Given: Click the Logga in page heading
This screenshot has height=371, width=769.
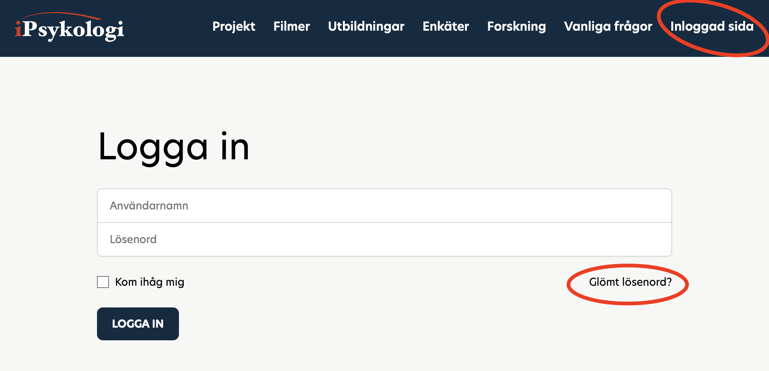Looking at the screenshot, I should point(173,147).
